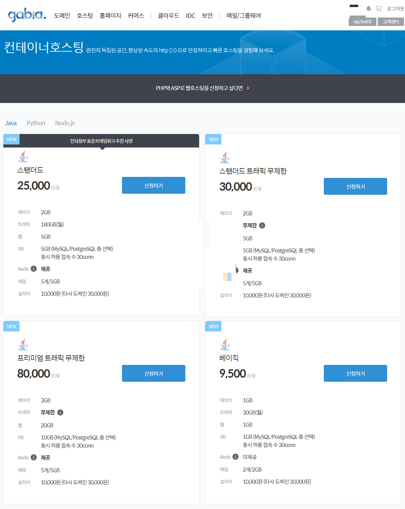The height and width of the screenshot is (509, 405).
Task: Click 180GB(월) traffic value
Action: (52, 224)
